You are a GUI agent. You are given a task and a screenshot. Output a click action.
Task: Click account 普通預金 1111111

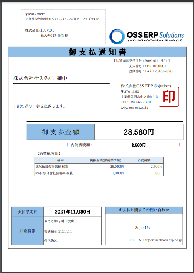click(58, 232)
